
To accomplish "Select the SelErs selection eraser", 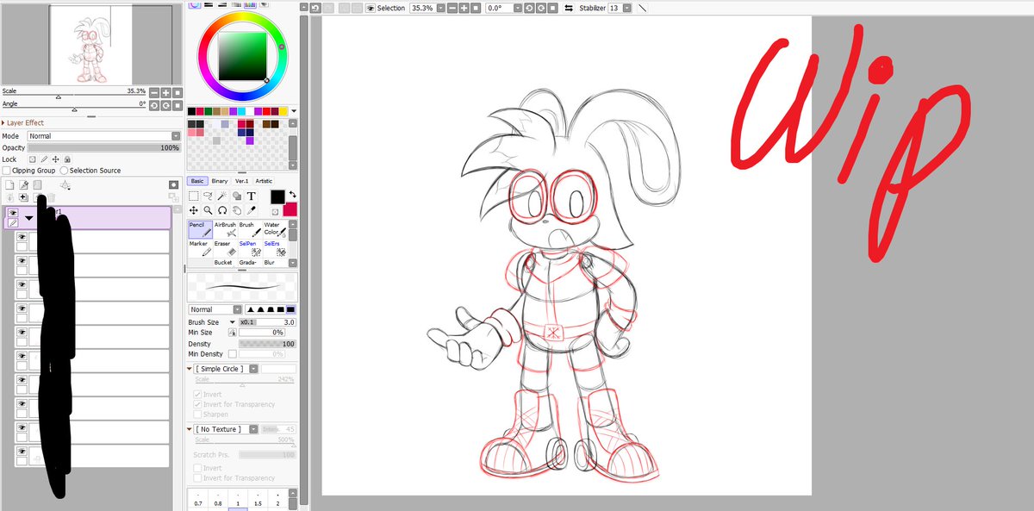I will (275, 248).
